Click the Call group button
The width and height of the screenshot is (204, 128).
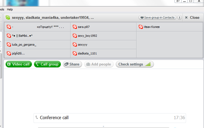[x=47, y=64]
